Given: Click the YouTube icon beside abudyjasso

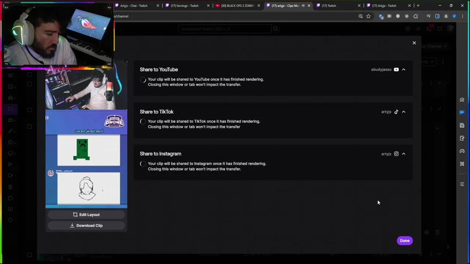Looking at the screenshot, I should [x=396, y=69].
